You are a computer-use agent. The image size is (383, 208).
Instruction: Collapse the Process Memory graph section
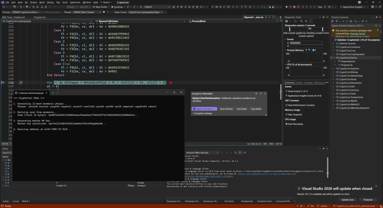pyautogui.click(x=285, y=50)
